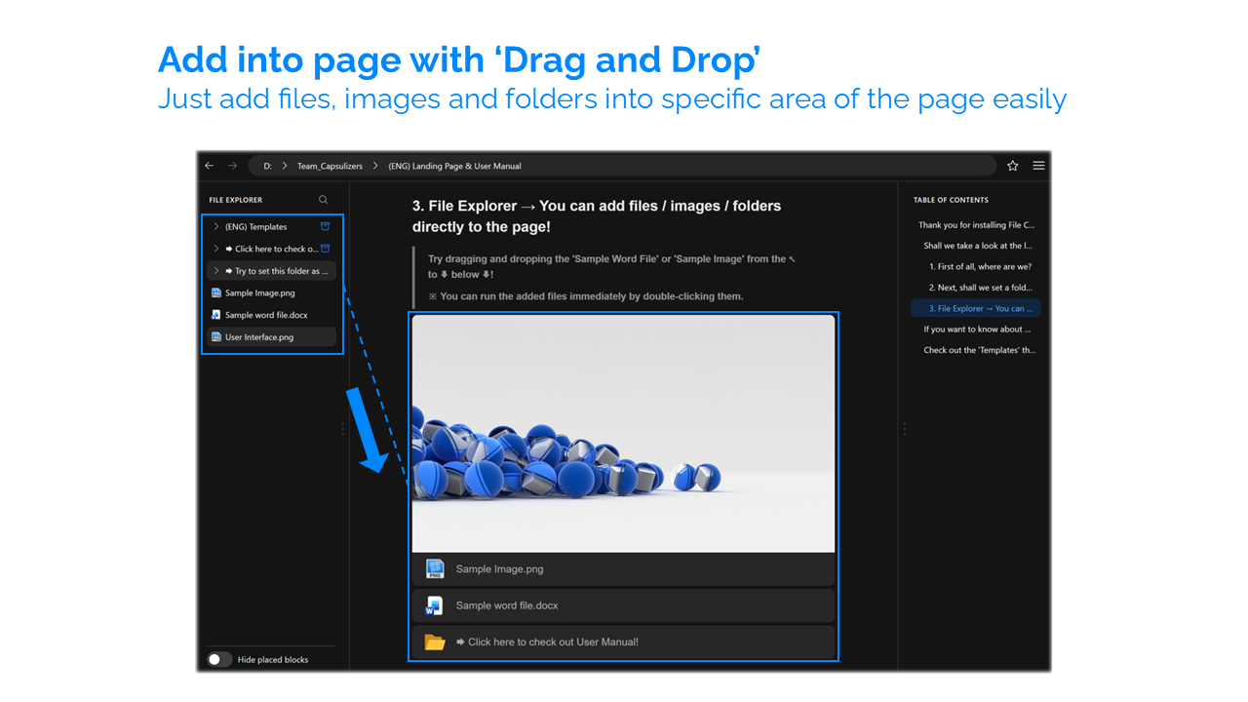Click the blue spheres image in page
Viewport: 1248px width, 702px height.
(623, 434)
